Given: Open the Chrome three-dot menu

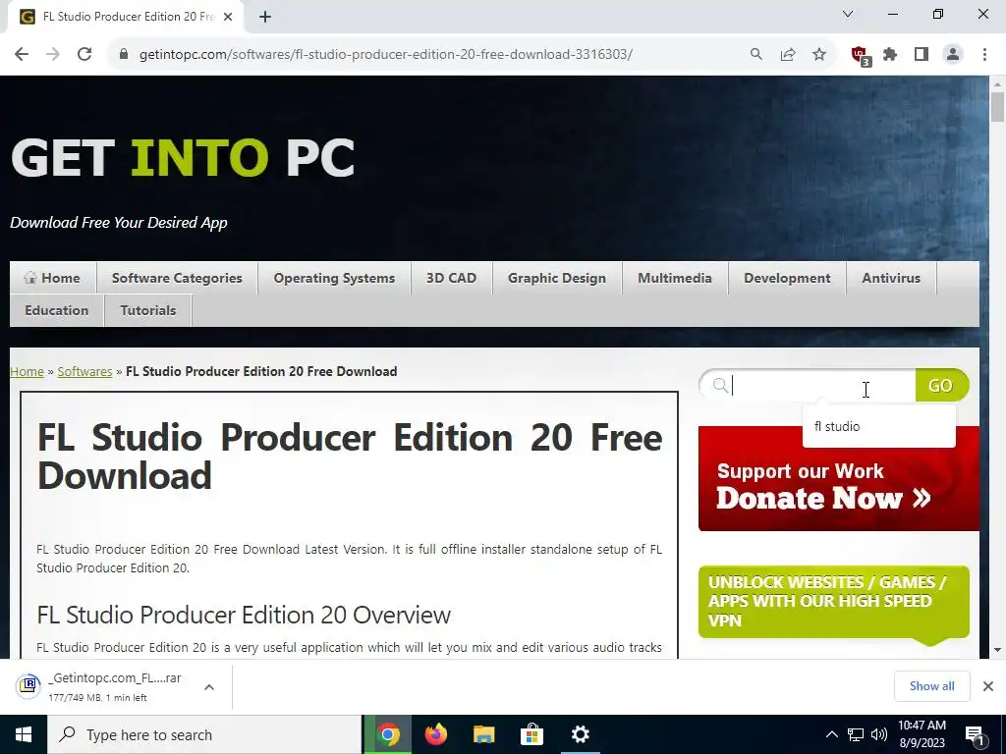Looking at the screenshot, I should point(984,55).
